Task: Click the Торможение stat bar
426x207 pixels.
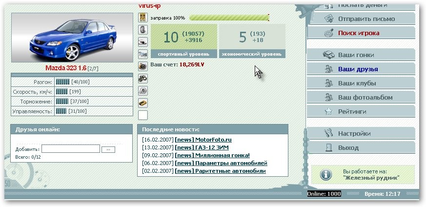Action: 62,102
